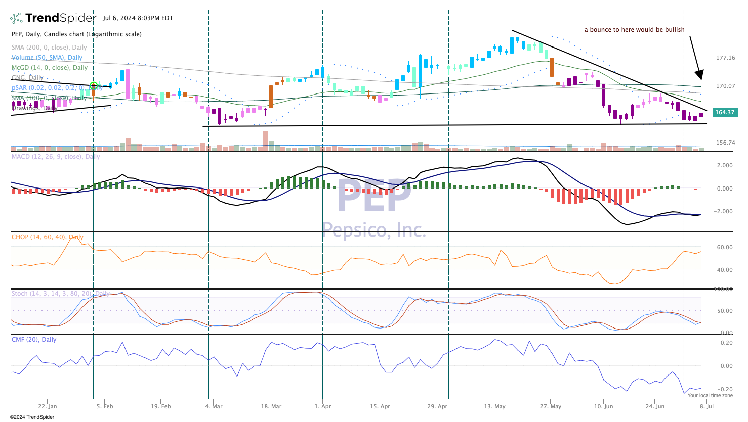Image resolution: width=748 pixels, height=422 pixels.
Task: Select the 'SMA (200, 0, close), Daily' legend label
Action: coord(49,48)
